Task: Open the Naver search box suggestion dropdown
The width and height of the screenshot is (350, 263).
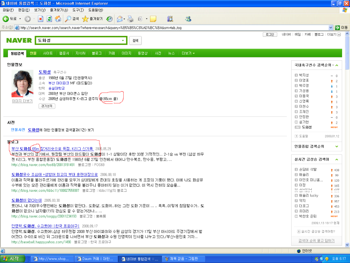Action: click(123, 40)
